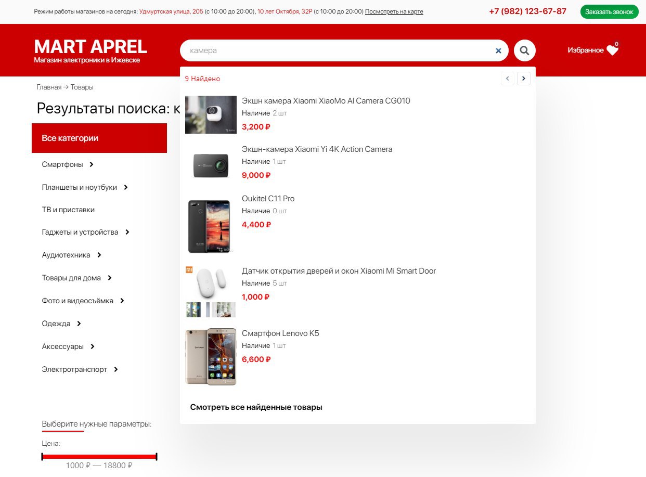Click the Удмуртская улица, 205 address link
This screenshot has height=477, width=646.
(171, 11)
